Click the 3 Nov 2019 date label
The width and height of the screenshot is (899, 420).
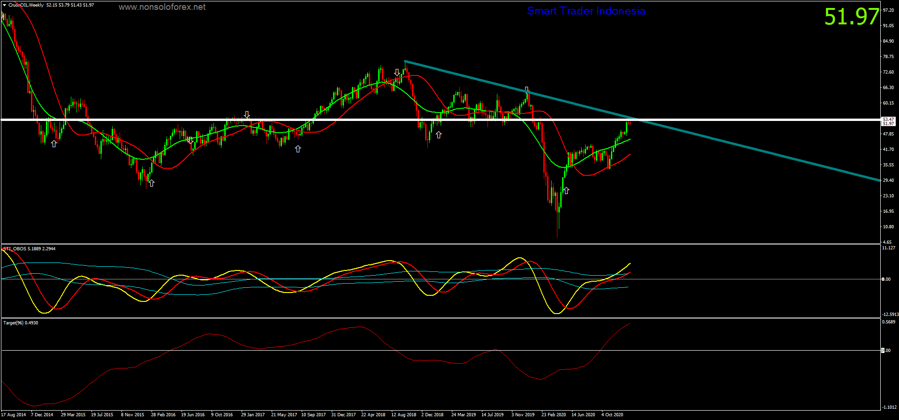coord(523,415)
